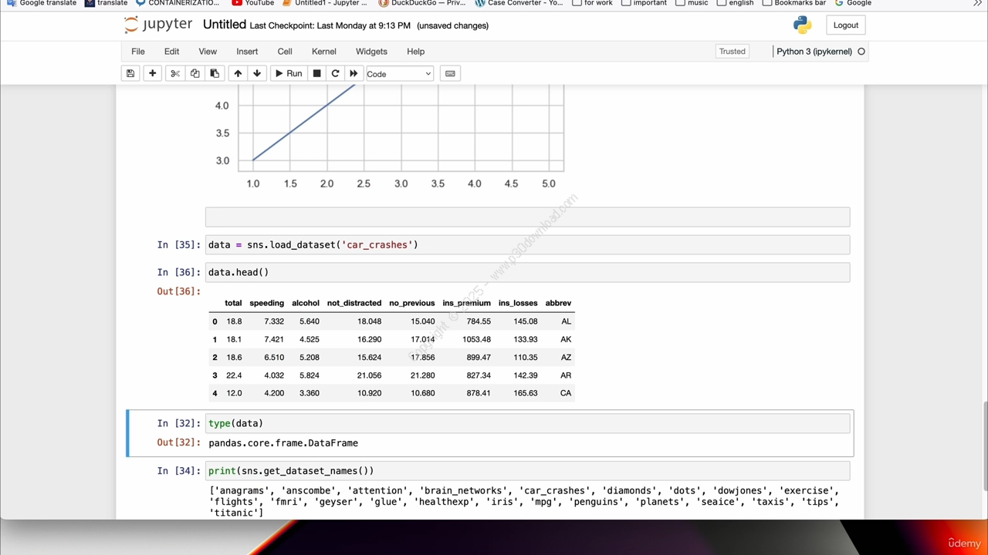
Task: Click the Python 3 (ipykernel) label
Action: (814, 52)
